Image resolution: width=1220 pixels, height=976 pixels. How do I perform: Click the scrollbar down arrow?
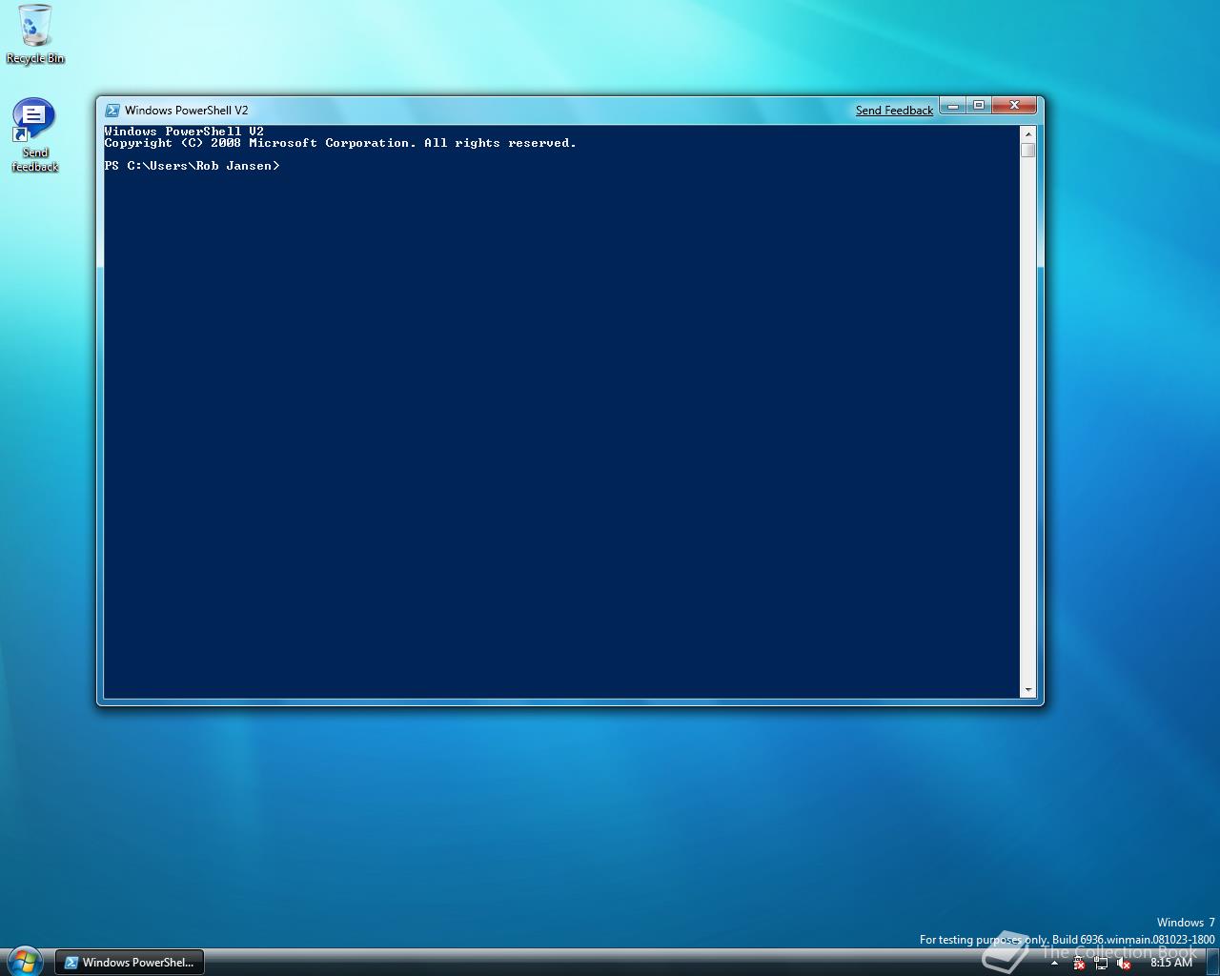click(x=1027, y=689)
